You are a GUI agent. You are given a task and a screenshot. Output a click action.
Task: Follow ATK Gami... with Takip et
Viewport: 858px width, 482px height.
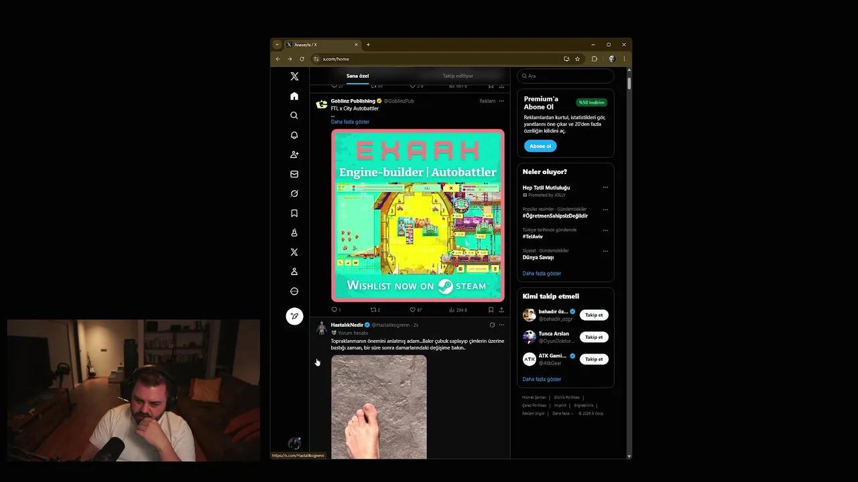[x=594, y=359]
